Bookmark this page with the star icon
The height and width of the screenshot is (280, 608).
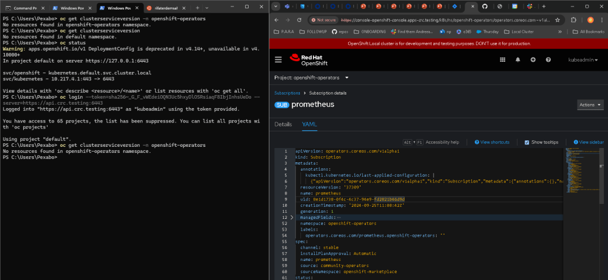point(557,20)
